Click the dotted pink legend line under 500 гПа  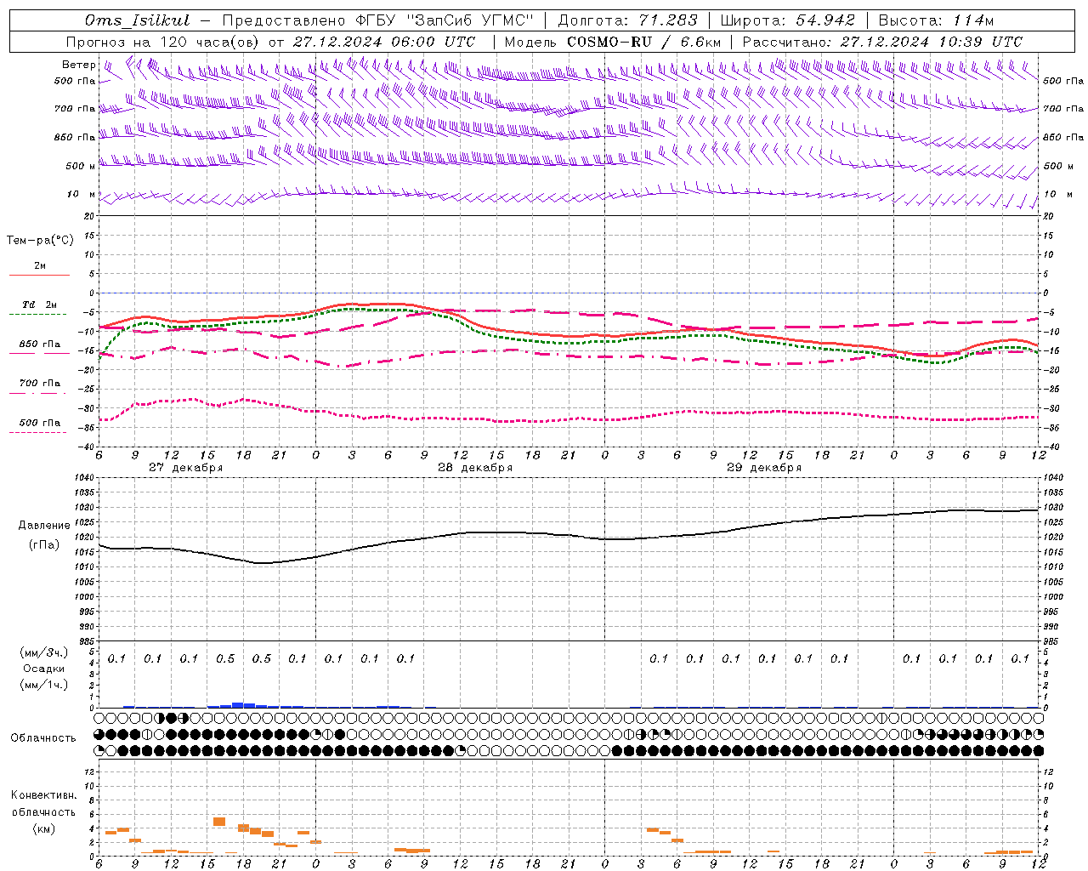click(x=38, y=432)
